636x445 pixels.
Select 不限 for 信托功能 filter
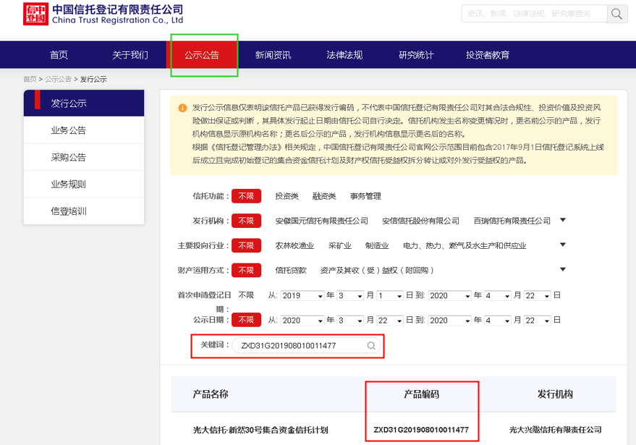(246, 196)
